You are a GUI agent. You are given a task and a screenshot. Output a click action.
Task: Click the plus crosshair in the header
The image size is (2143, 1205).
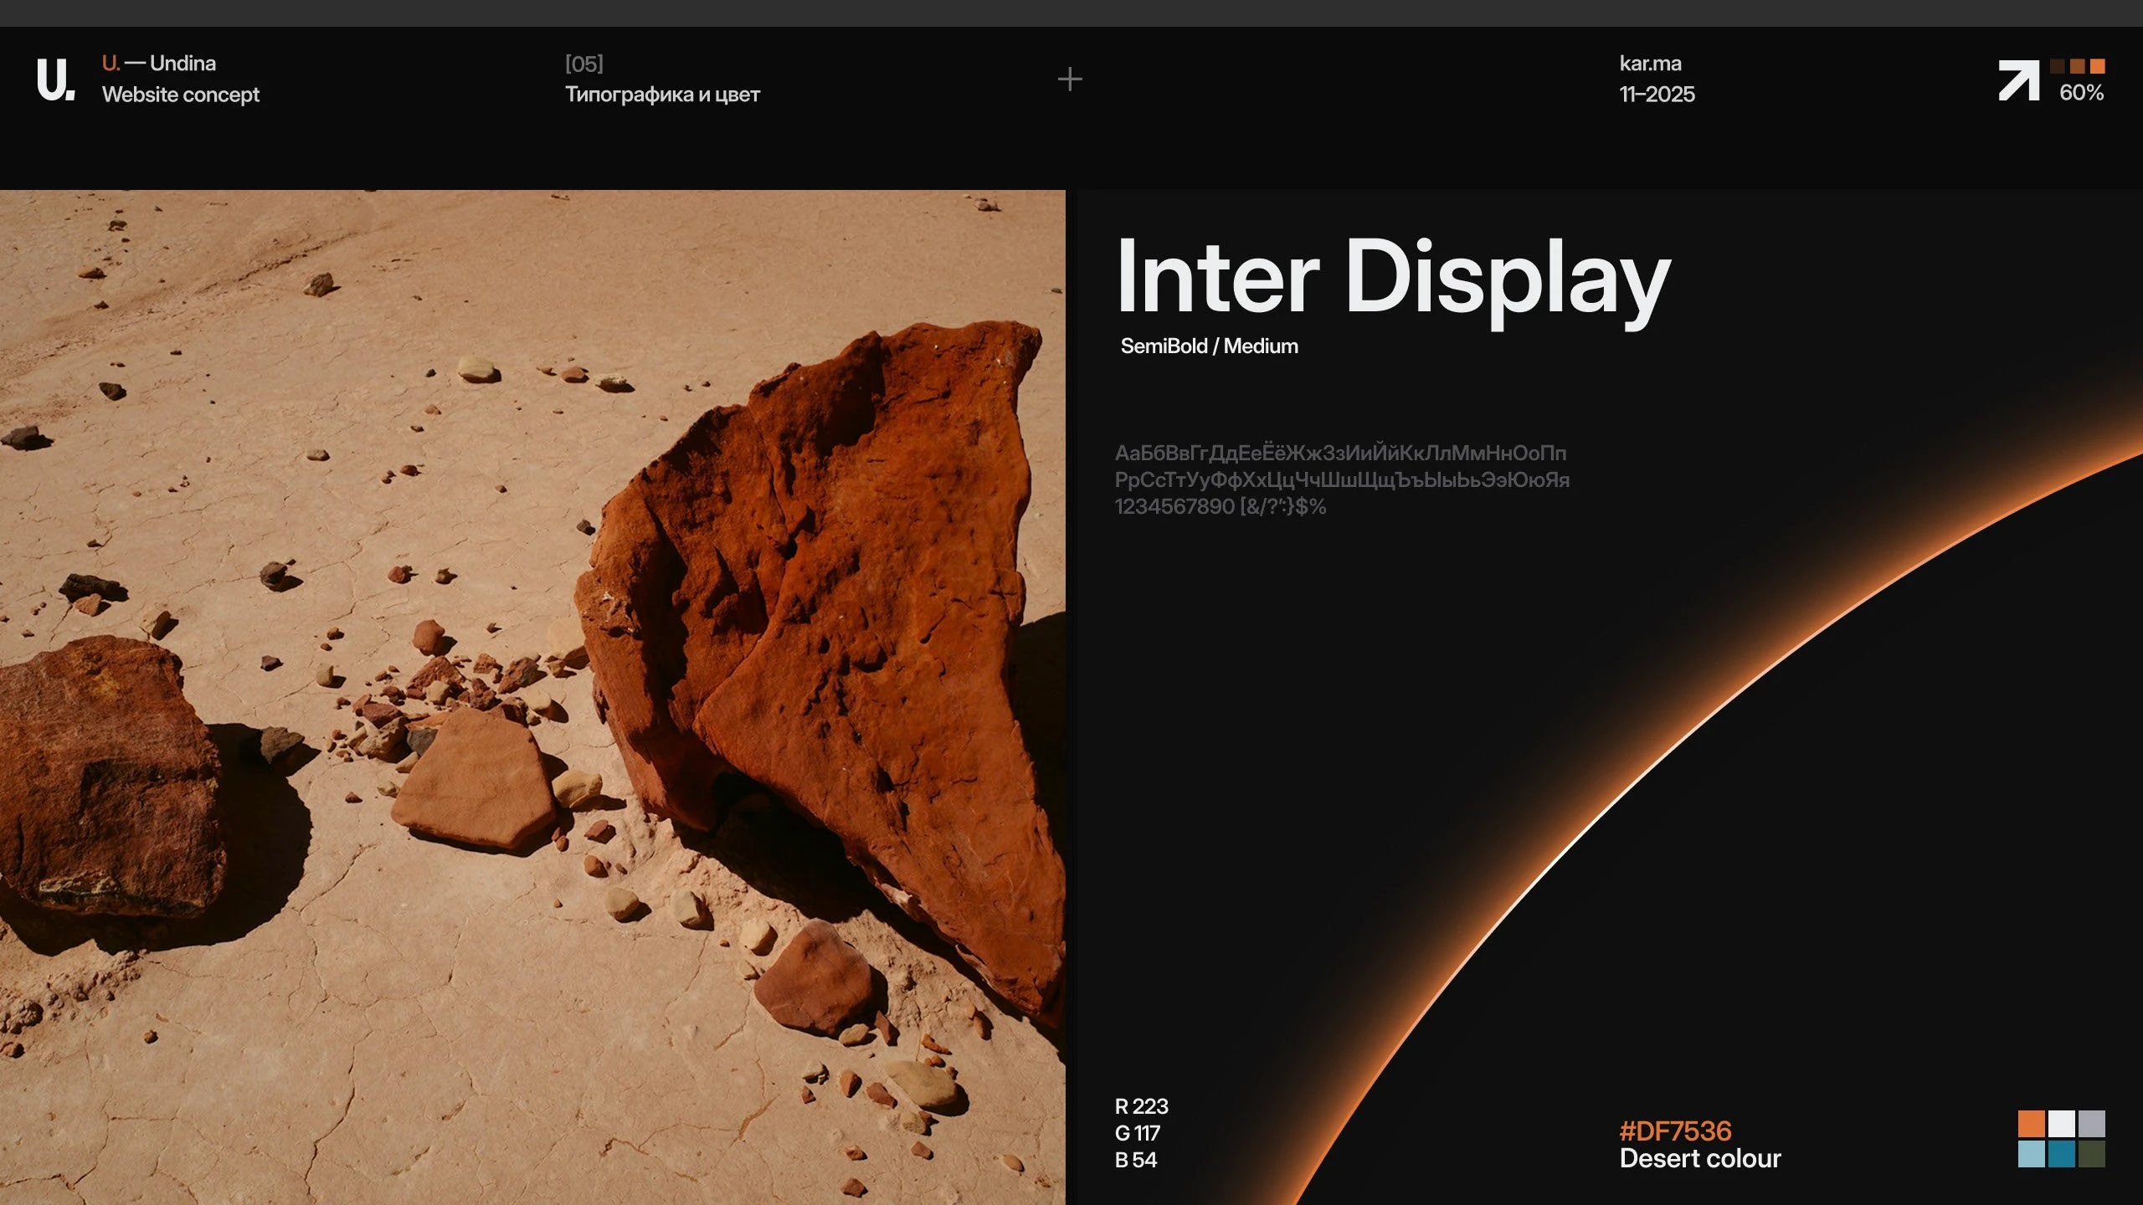[x=1070, y=79]
